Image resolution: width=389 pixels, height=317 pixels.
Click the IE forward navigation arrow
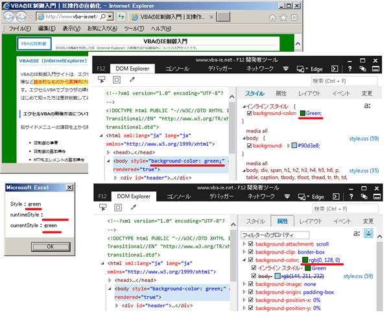click(21, 17)
